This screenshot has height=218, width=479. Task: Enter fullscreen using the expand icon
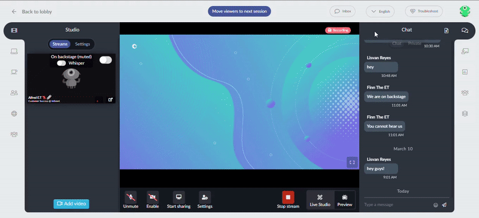352,162
